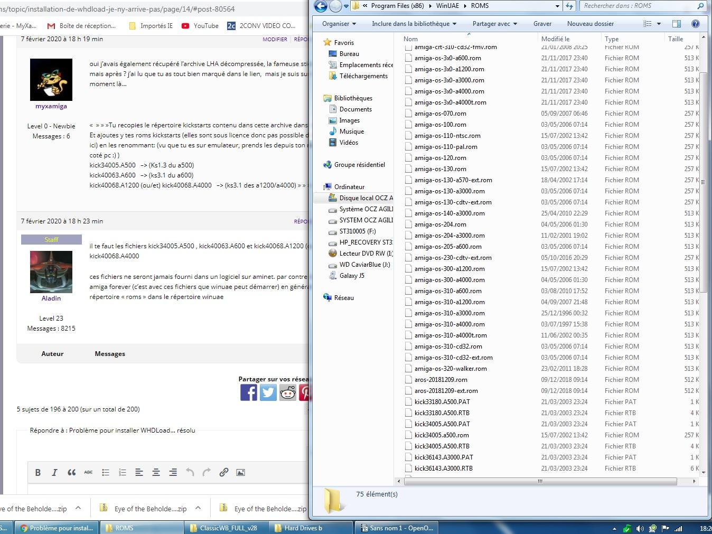Open myxamiga's user profile link
The width and height of the screenshot is (712, 534).
tap(51, 106)
